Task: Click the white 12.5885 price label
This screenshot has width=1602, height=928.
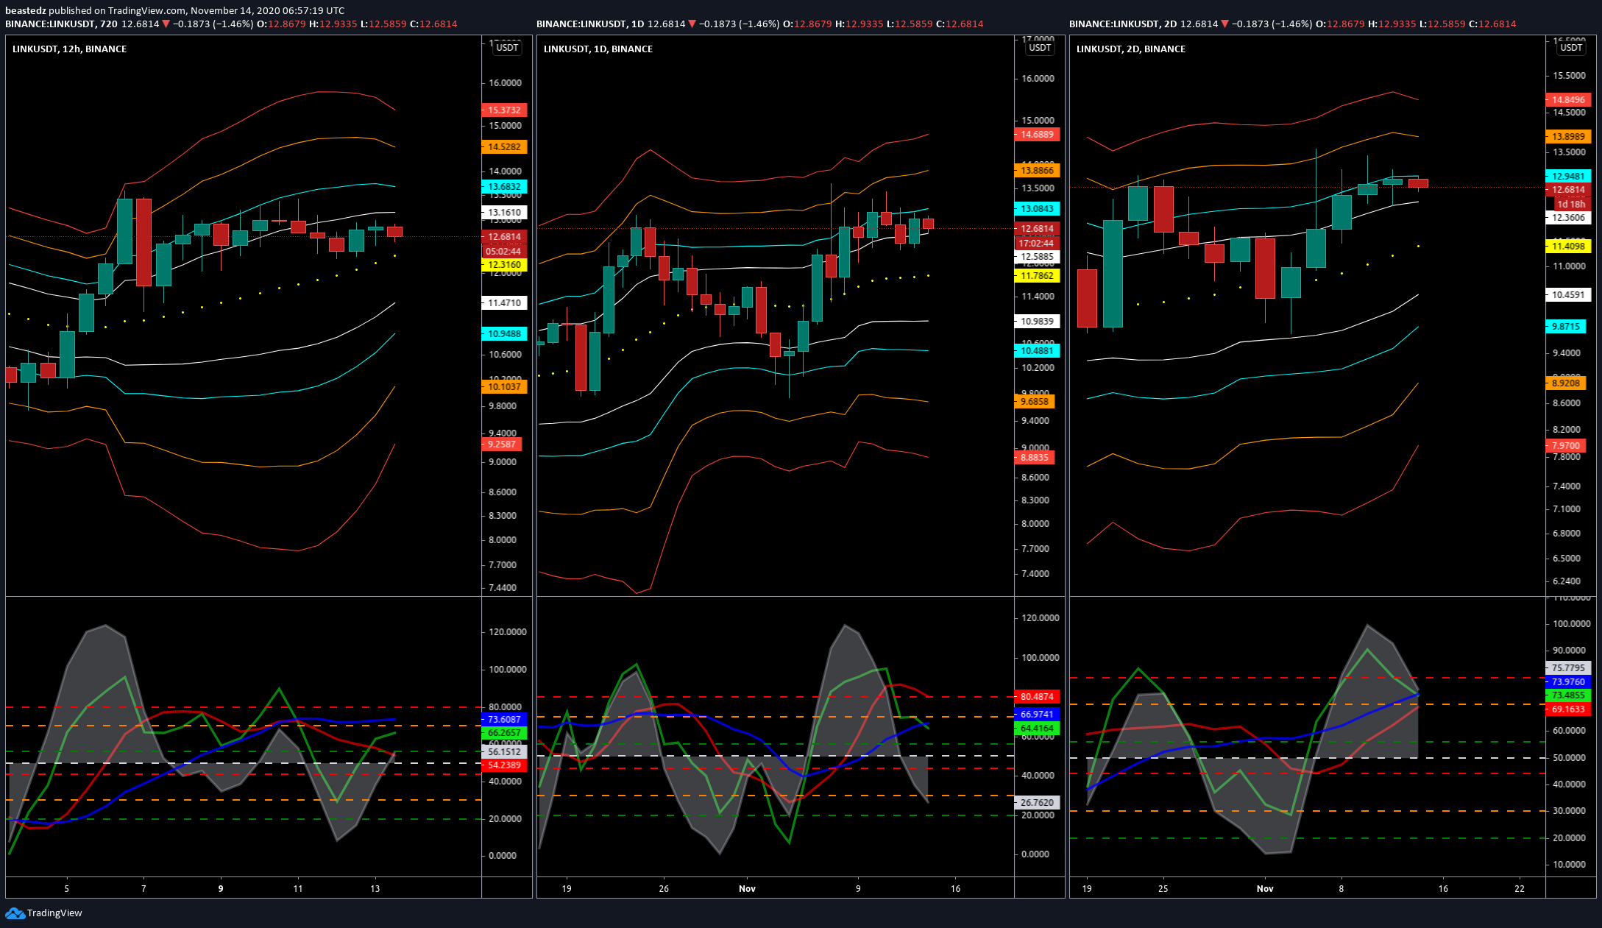Action: coord(1037,258)
